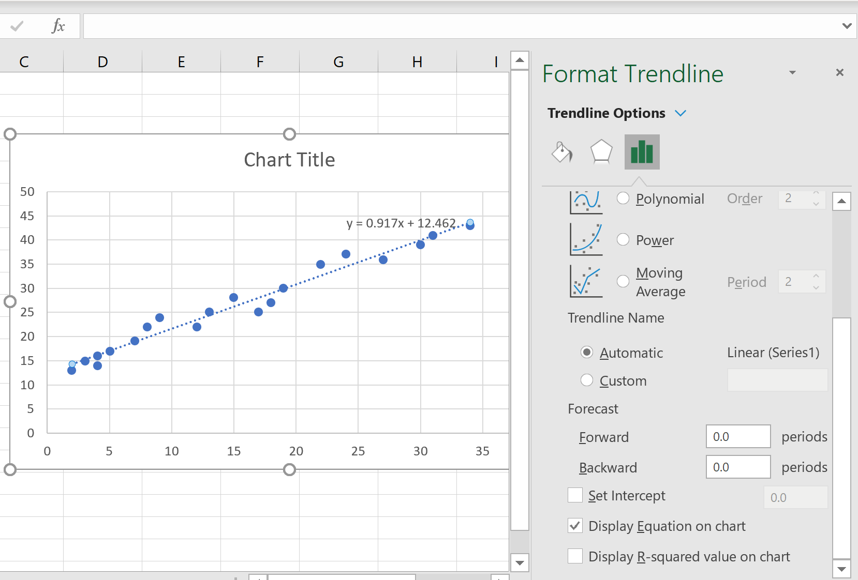858x580 pixels.
Task: Collapse the Trendline Options section chevron
Action: click(681, 113)
